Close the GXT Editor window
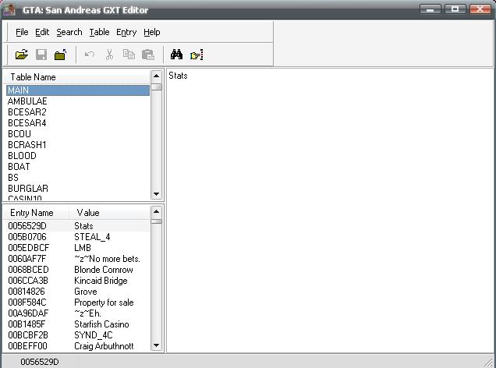This screenshot has width=496, height=368. (480, 9)
